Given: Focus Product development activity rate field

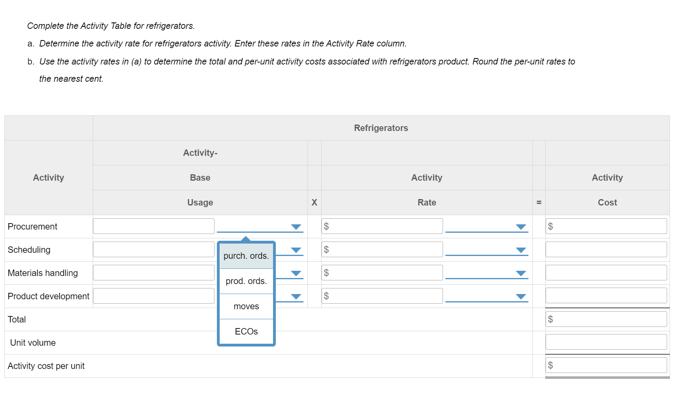Looking at the screenshot, I should click(385, 296).
